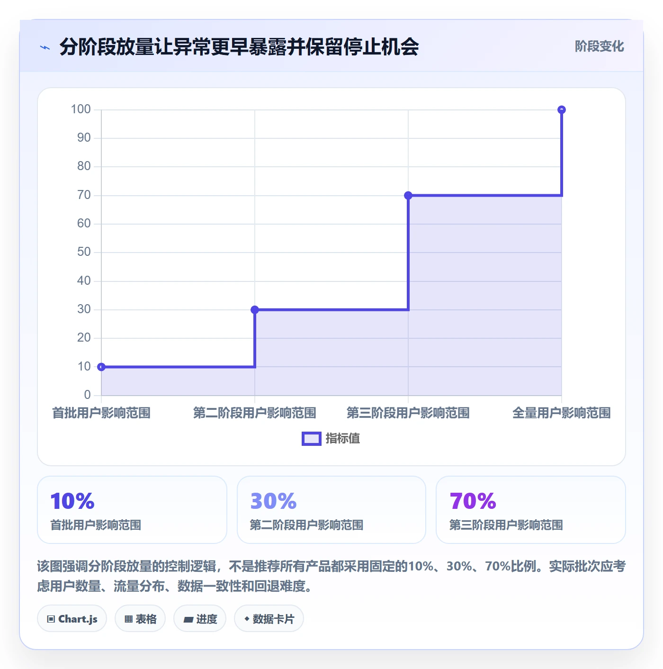Click the chart title 分阶段放量让异常更早暴露并保留停止机会
Screen dimensions: 663x669
coord(239,47)
